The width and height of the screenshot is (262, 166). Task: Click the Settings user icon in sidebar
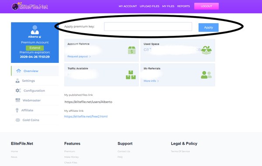coord(17,81)
